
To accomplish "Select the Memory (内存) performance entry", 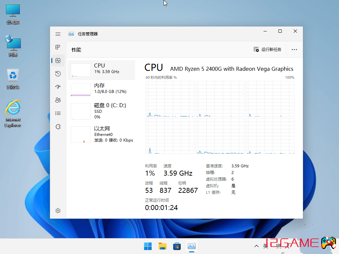I will (101, 89).
